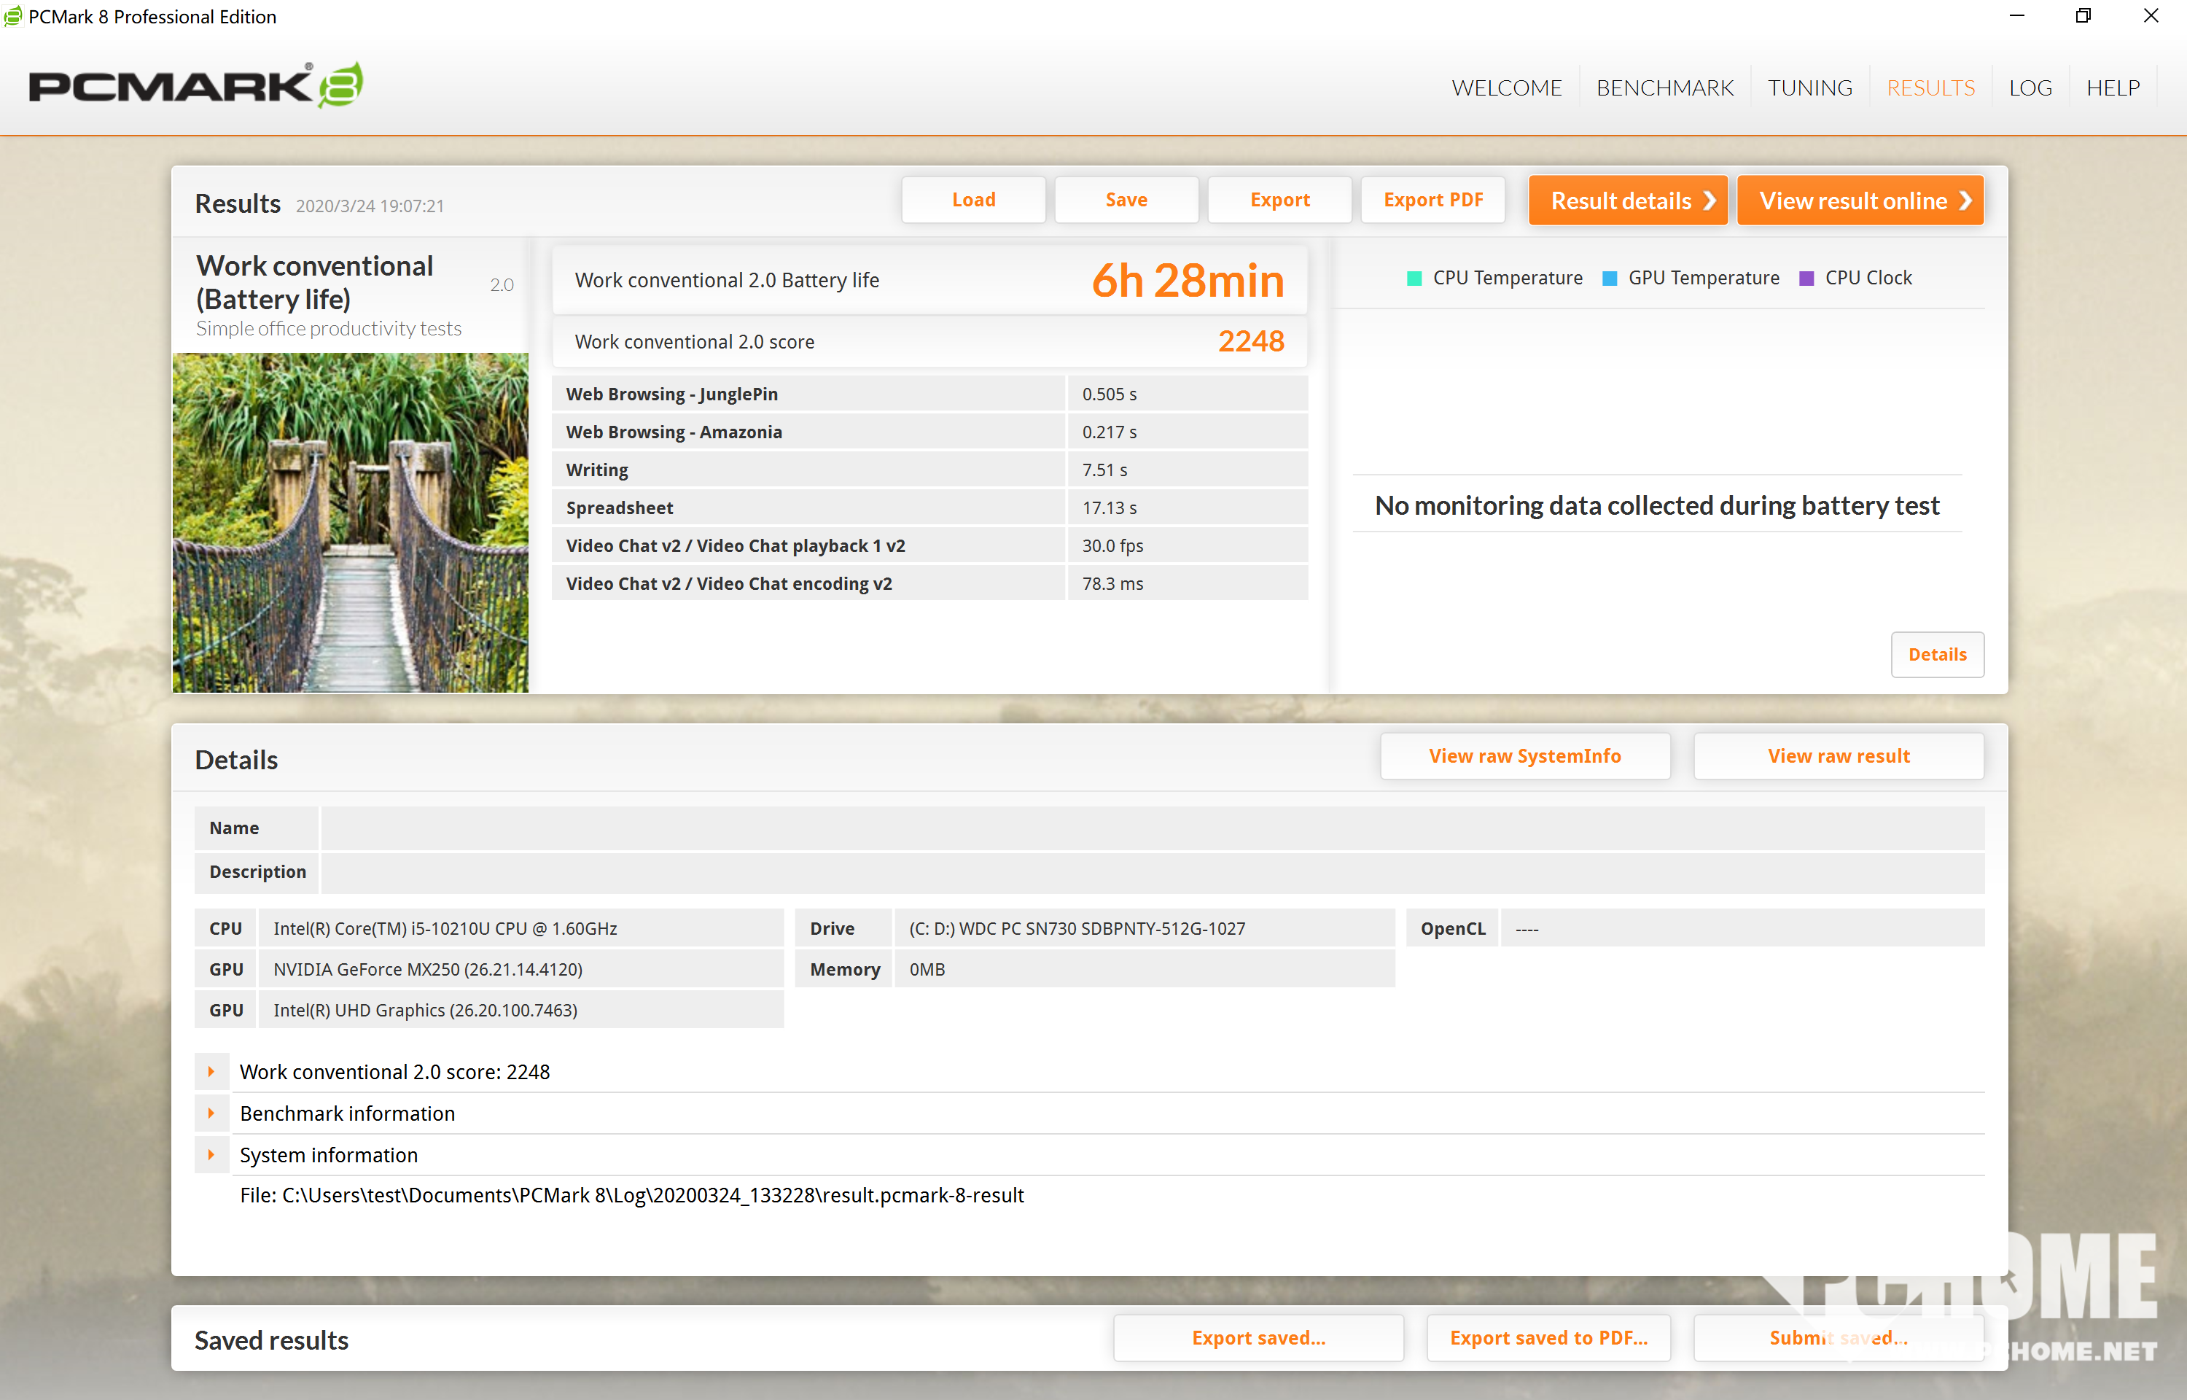Screen dimensions: 2187x1400
Task: Click the jungle bridge benchmark thumbnail
Action: (350, 523)
